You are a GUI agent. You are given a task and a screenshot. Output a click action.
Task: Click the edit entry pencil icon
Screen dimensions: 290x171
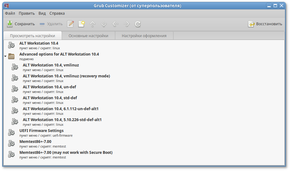pos(70,24)
